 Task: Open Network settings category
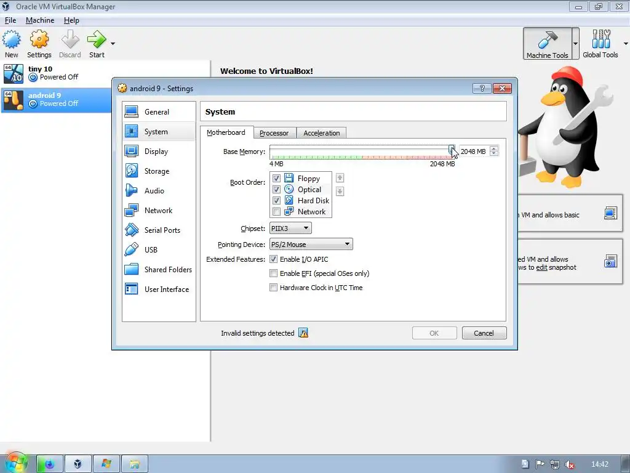[159, 211]
